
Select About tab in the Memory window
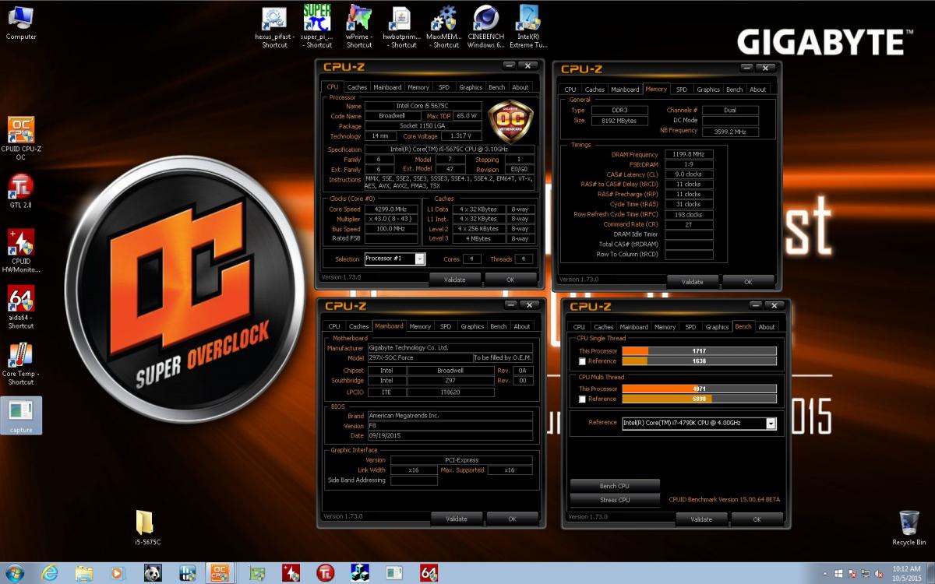coord(758,90)
